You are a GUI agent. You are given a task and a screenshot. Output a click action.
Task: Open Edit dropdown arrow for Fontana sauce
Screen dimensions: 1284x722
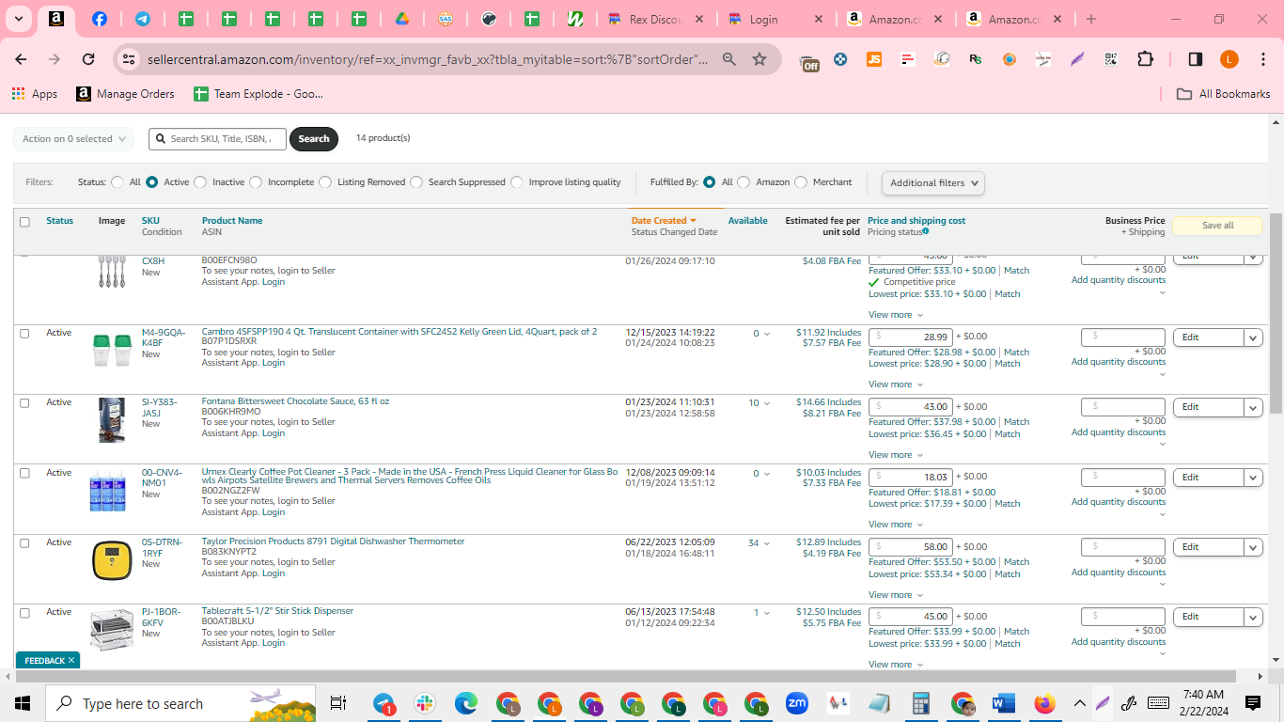pos(1253,407)
